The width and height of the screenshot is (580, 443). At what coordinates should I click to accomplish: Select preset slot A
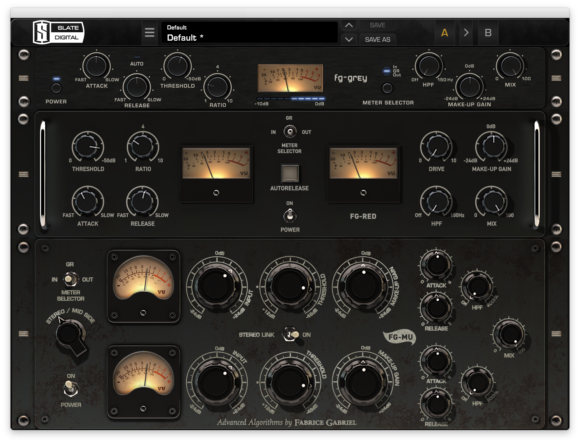445,32
